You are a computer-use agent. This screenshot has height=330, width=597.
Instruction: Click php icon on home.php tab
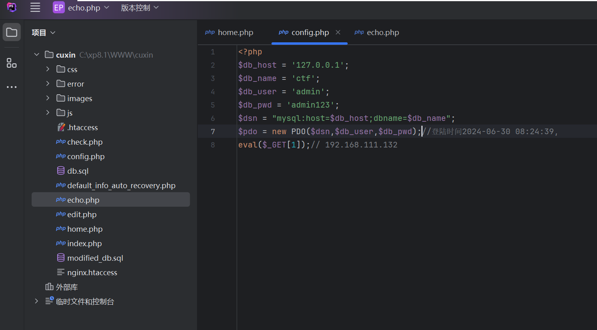tap(210, 32)
